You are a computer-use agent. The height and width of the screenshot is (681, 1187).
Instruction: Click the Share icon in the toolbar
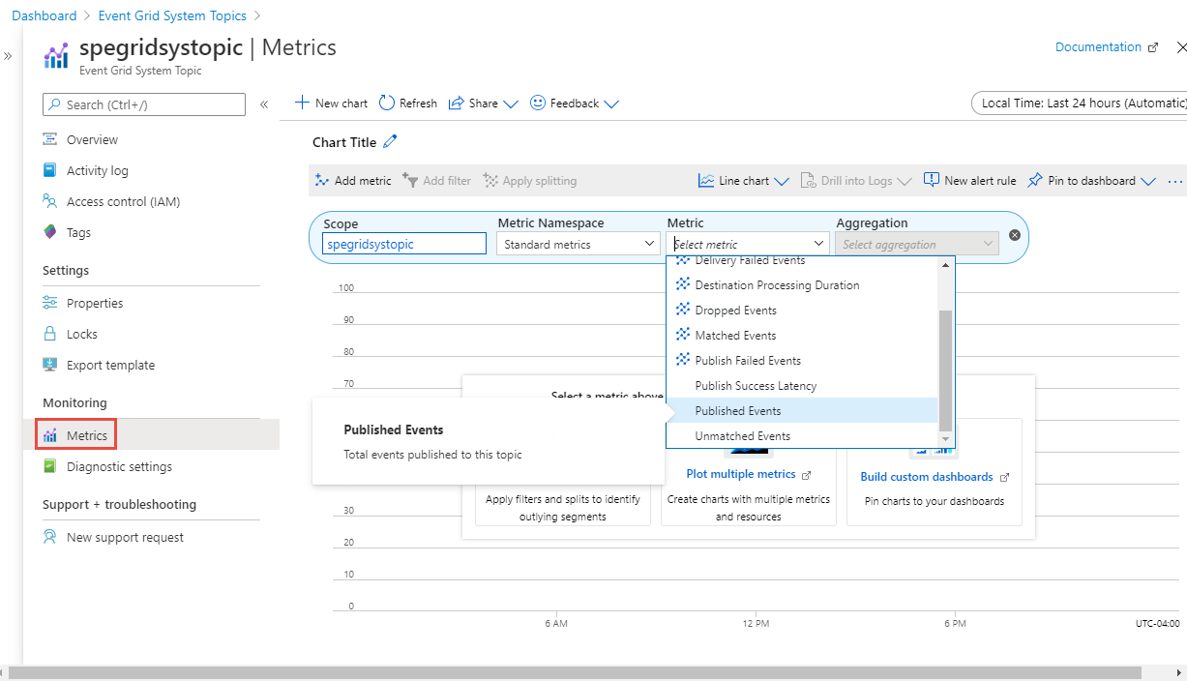454,103
